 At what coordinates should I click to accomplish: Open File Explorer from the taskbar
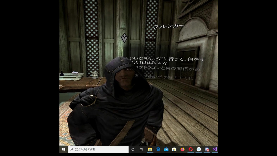(150, 149)
